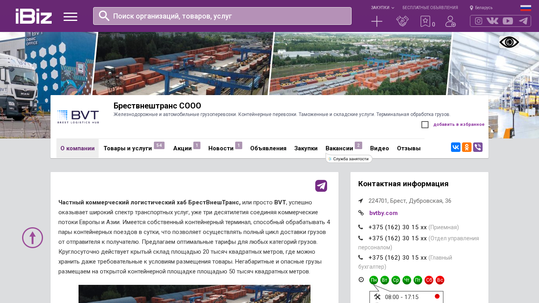Click the working hours '08:00 - 17:15'
This screenshot has width=539, height=303.
pyautogui.click(x=402, y=297)
